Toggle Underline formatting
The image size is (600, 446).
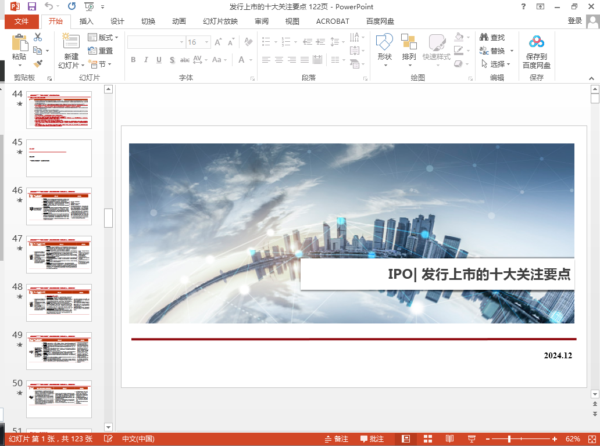[159, 60]
